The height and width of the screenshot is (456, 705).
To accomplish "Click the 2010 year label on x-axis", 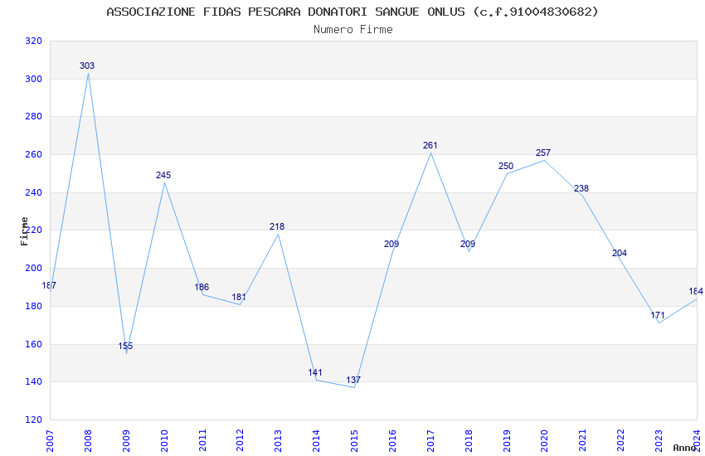I will pyautogui.click(x=164, y=441).
